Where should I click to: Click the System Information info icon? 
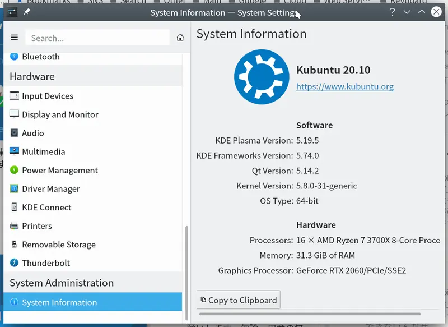pyautogui.click(x=14, y=302)
